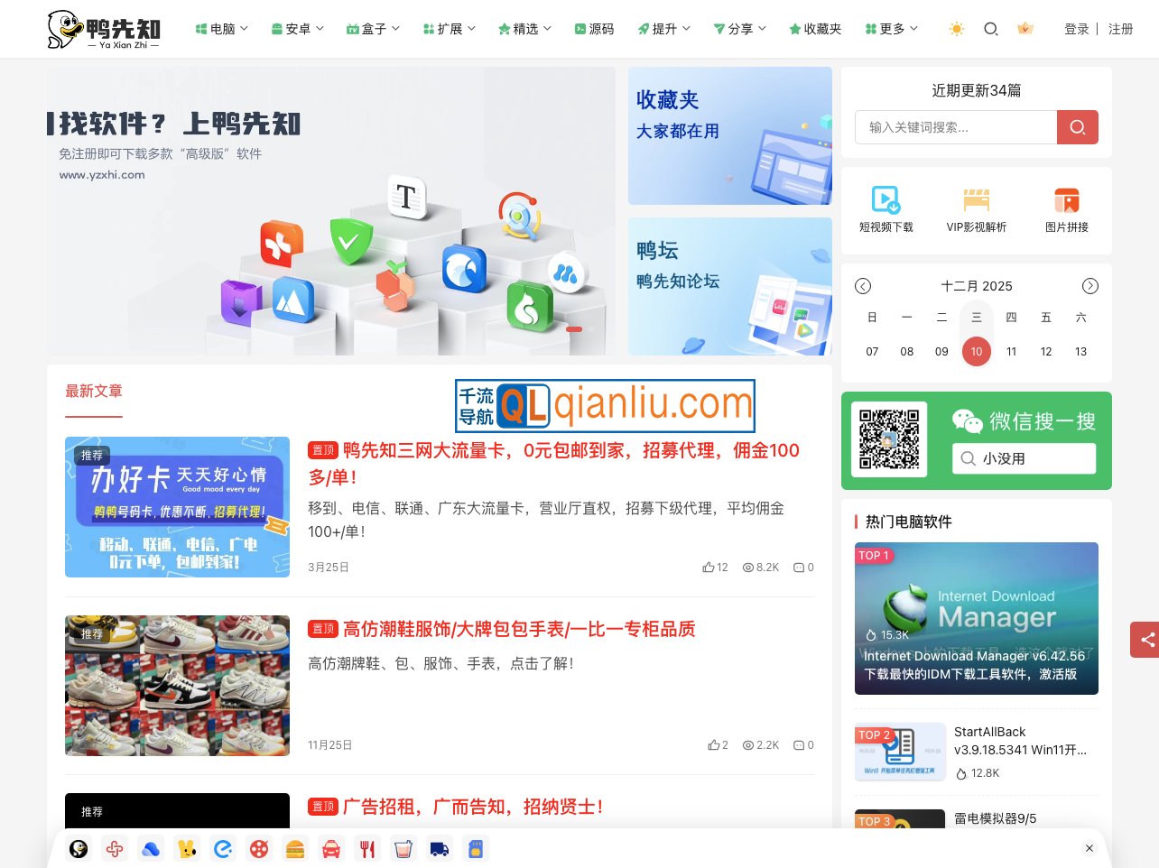Click the crown VIP icon
The image size is (1159, 868).
1025,29
